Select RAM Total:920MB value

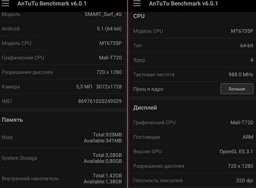tap(108, 135)
